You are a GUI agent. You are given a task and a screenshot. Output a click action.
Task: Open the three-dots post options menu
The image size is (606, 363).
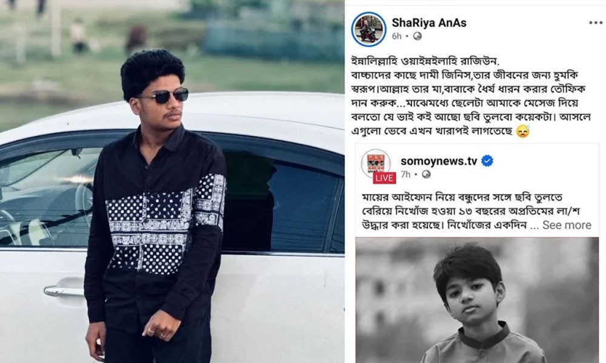[x=595, y=23]
